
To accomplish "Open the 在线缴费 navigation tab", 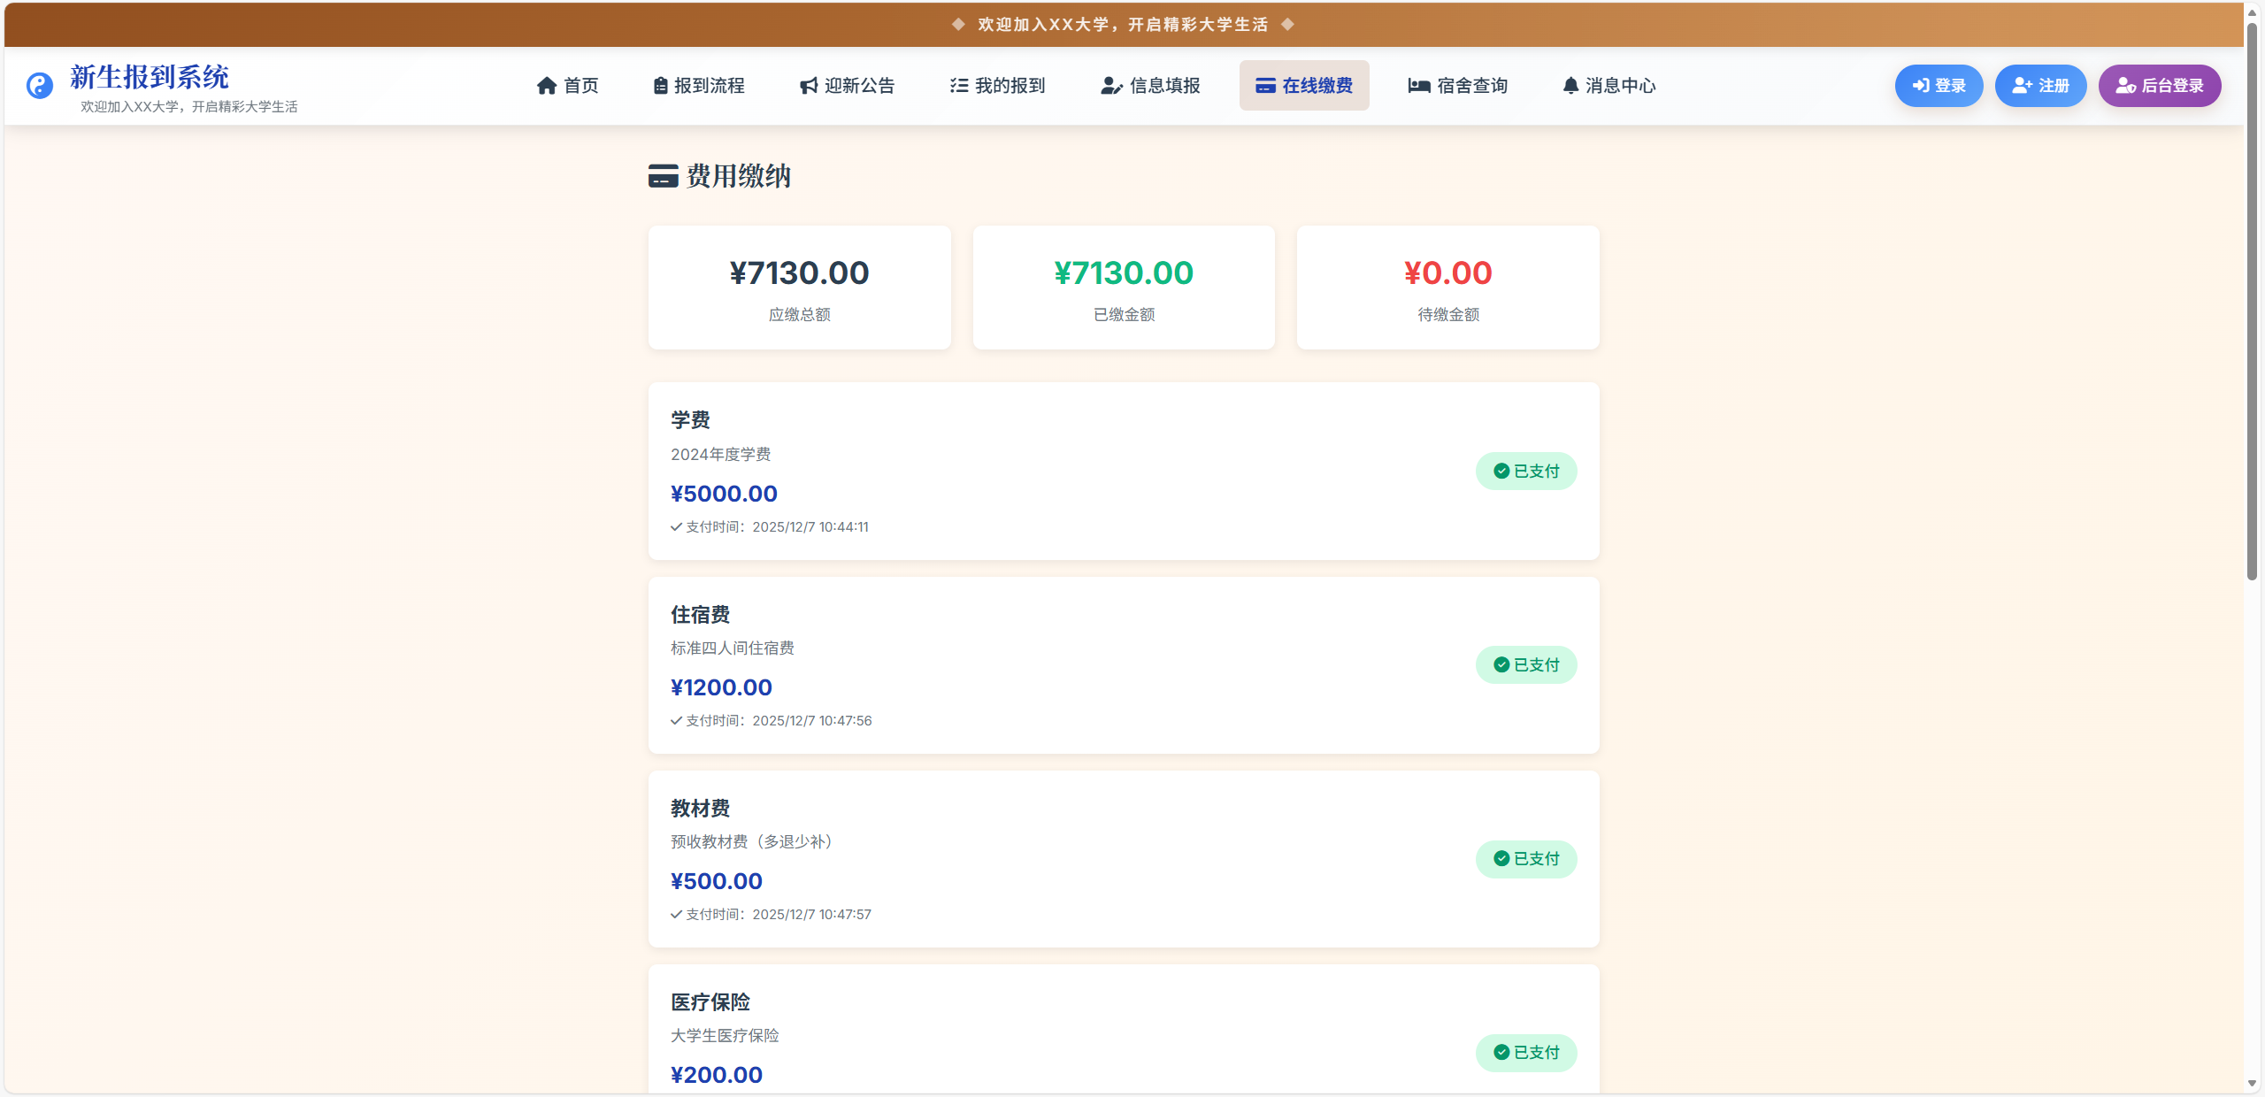I will coord(1304,86).
